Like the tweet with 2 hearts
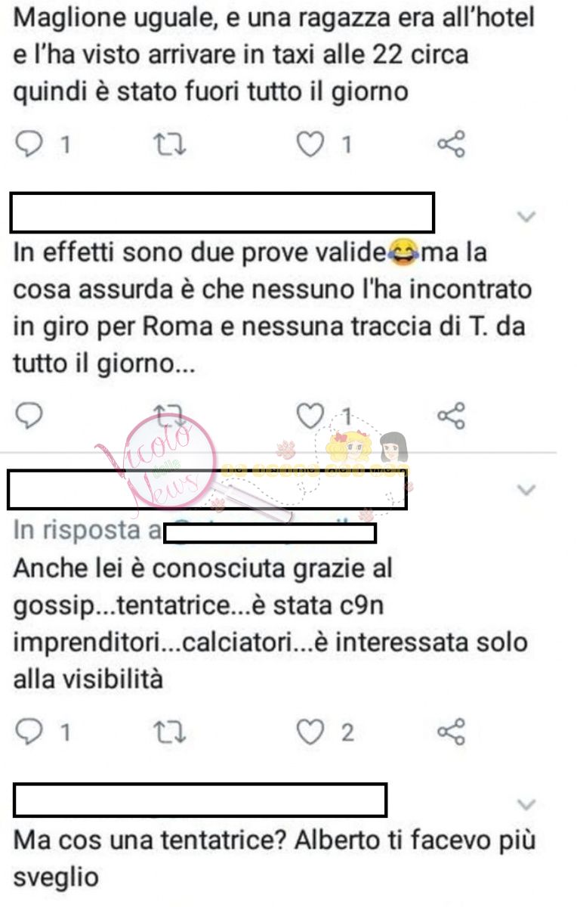577x907 pixels. click(309, 732)
